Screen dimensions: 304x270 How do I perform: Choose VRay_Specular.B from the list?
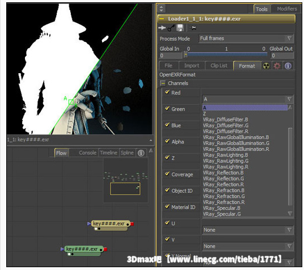point(222,208)
